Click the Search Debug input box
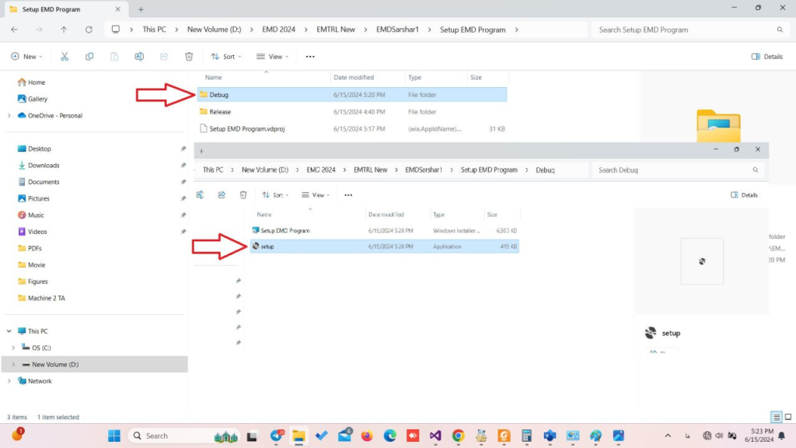This screenshot has height=448, width=796. tap(672, 170)
